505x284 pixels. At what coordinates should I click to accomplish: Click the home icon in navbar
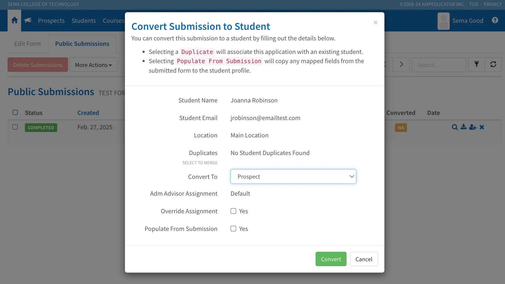[x=15, y=20]
